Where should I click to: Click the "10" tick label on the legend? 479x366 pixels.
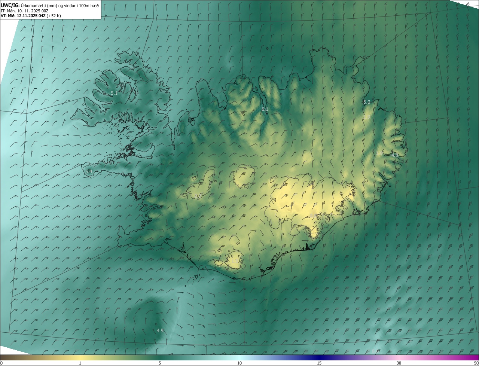click(239, 363)
